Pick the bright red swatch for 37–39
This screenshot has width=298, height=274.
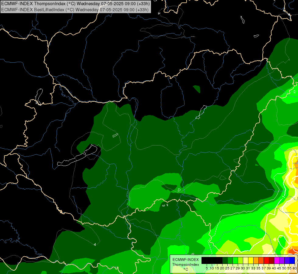[x=266, y=260]
